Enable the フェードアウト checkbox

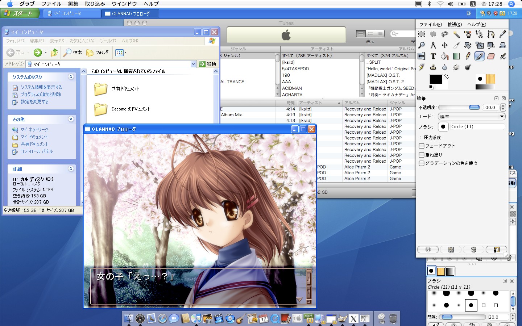point(422,146)
